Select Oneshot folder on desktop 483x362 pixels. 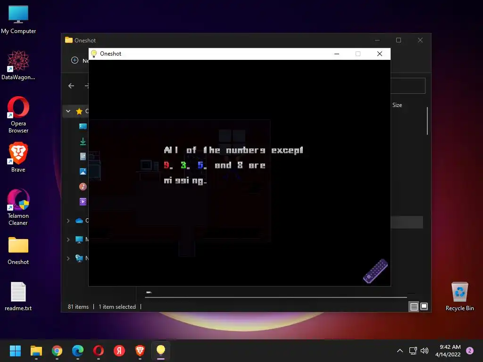point(18,251)
